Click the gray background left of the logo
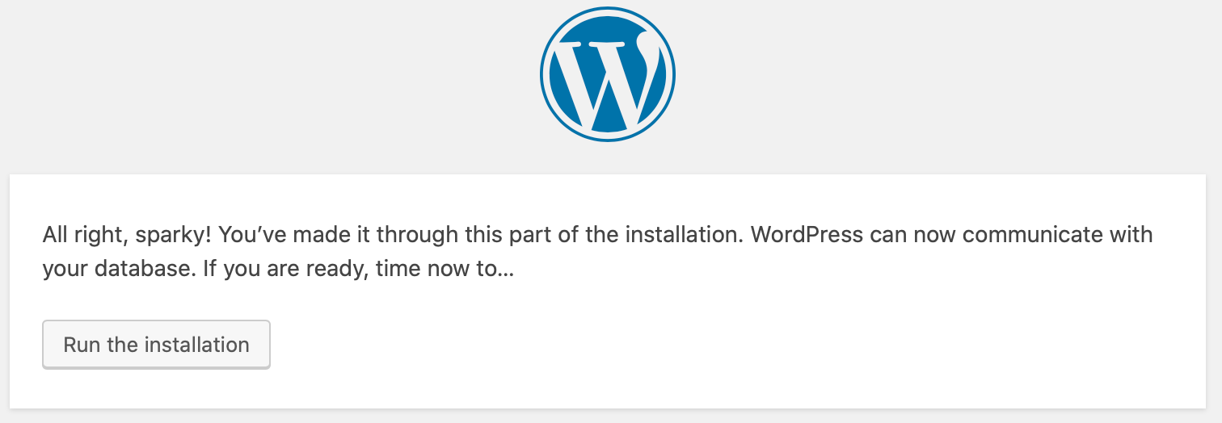Viewport: 1222px width, 423px height. click(x=267, y=81)
